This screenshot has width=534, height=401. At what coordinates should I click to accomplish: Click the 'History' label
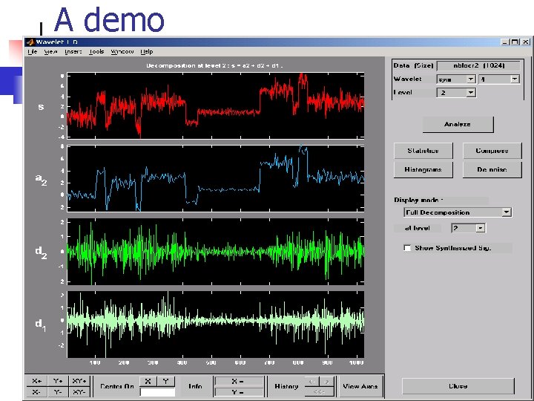pos(286,386)
